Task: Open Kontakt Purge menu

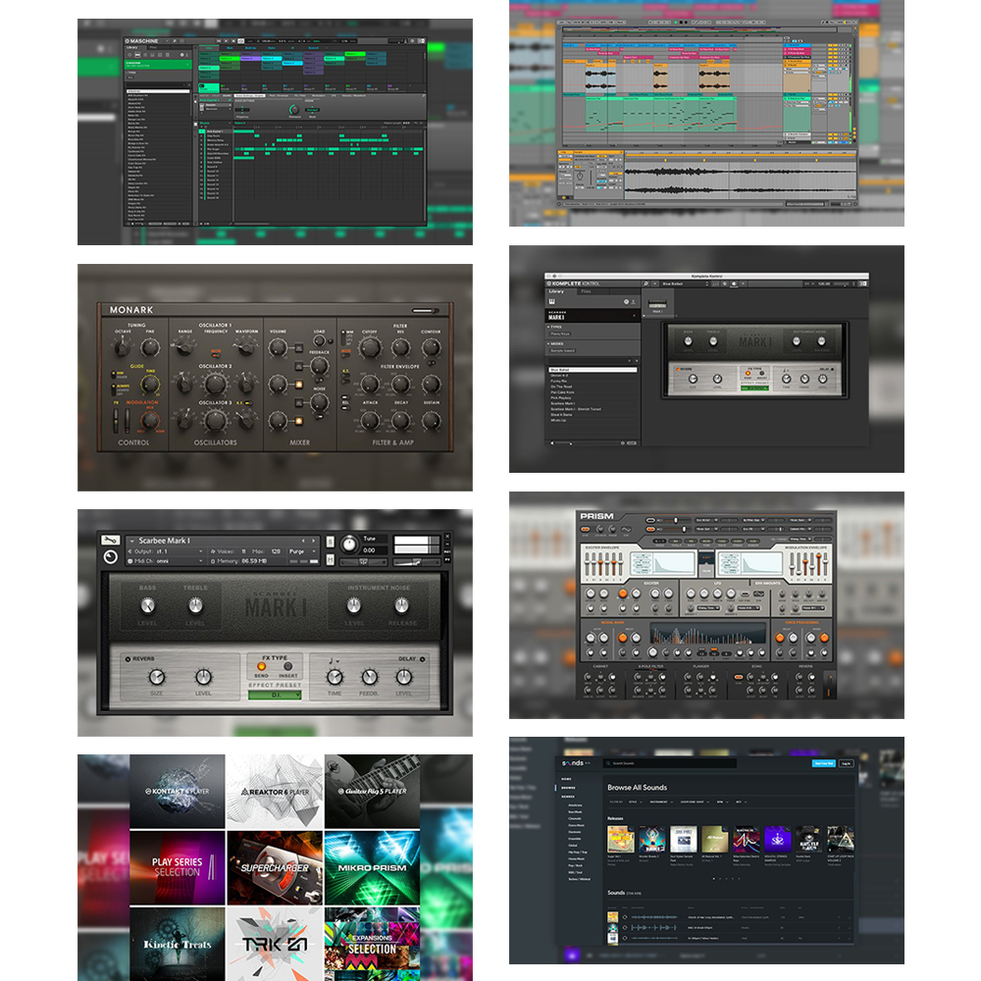Action: tap(300, 551)
